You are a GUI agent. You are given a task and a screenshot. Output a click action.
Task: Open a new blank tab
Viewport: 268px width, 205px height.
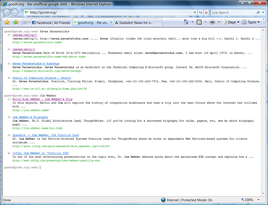(x=159, y=22)
